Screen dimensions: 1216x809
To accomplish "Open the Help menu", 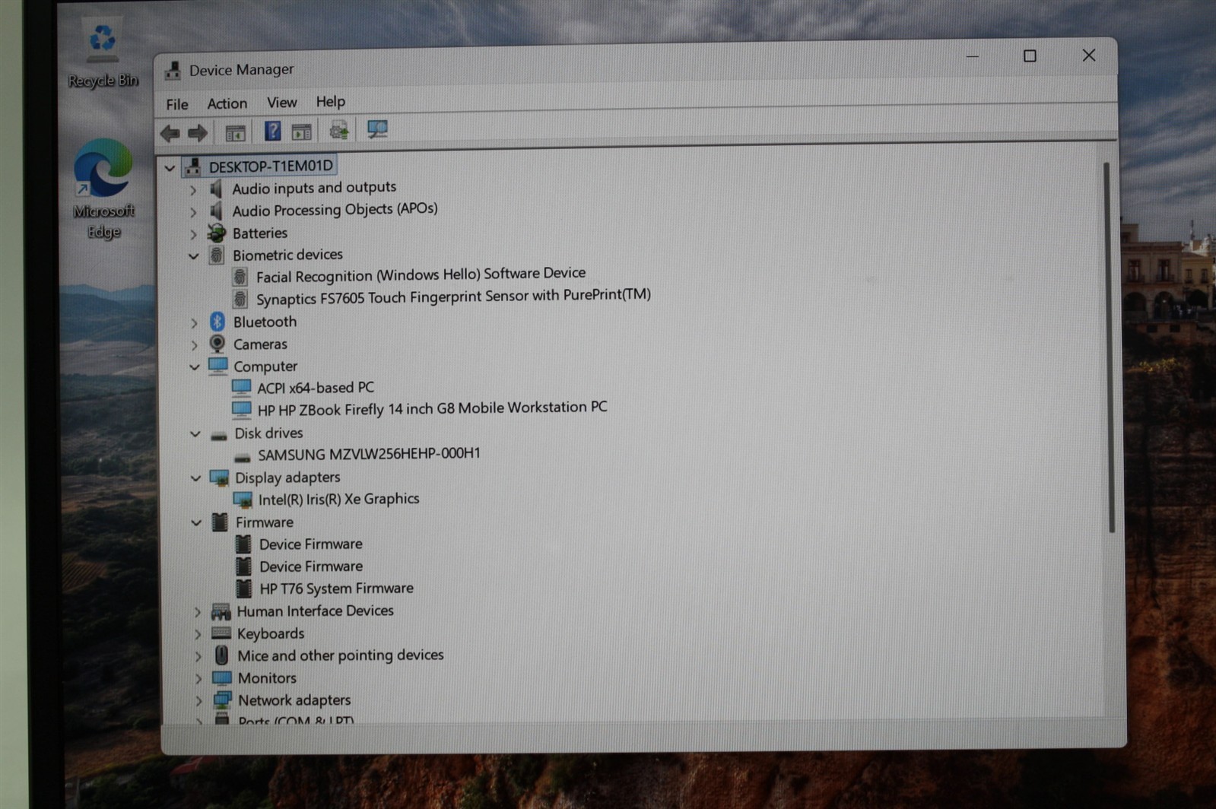I will (x=330, y=101).
